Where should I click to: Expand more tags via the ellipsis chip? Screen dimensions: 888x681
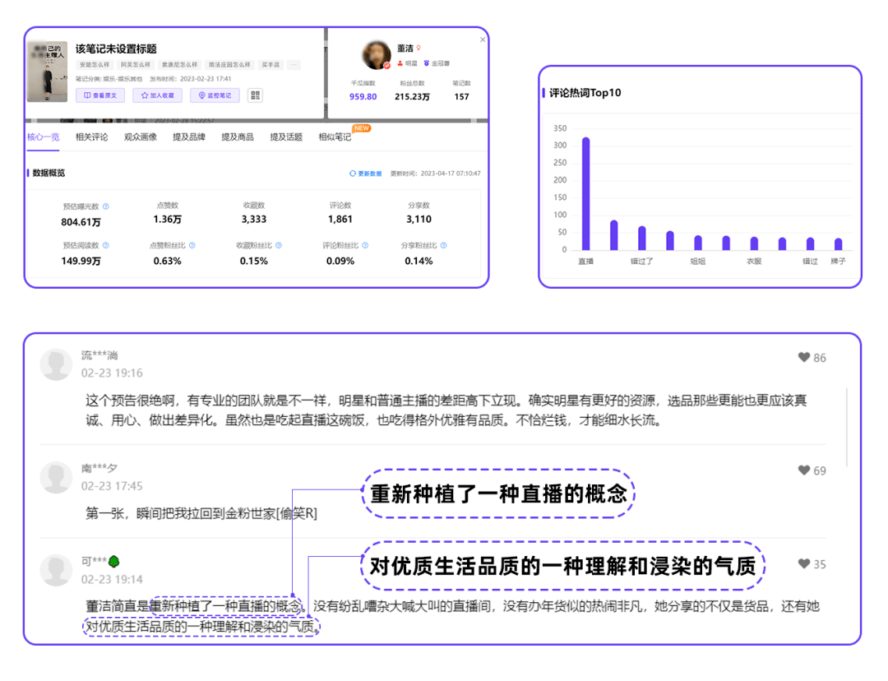click(x=294, y=65)
